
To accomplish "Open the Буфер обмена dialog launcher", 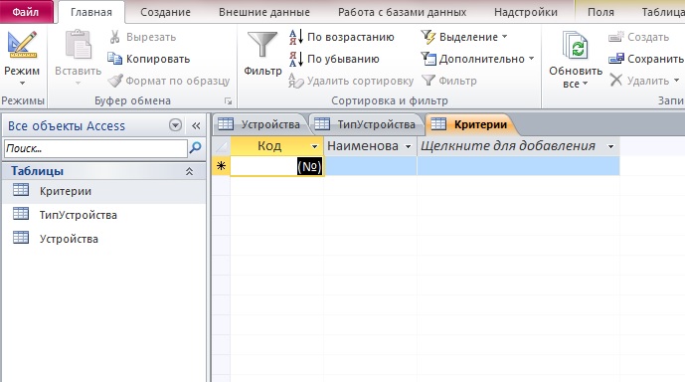I will 228,101.
